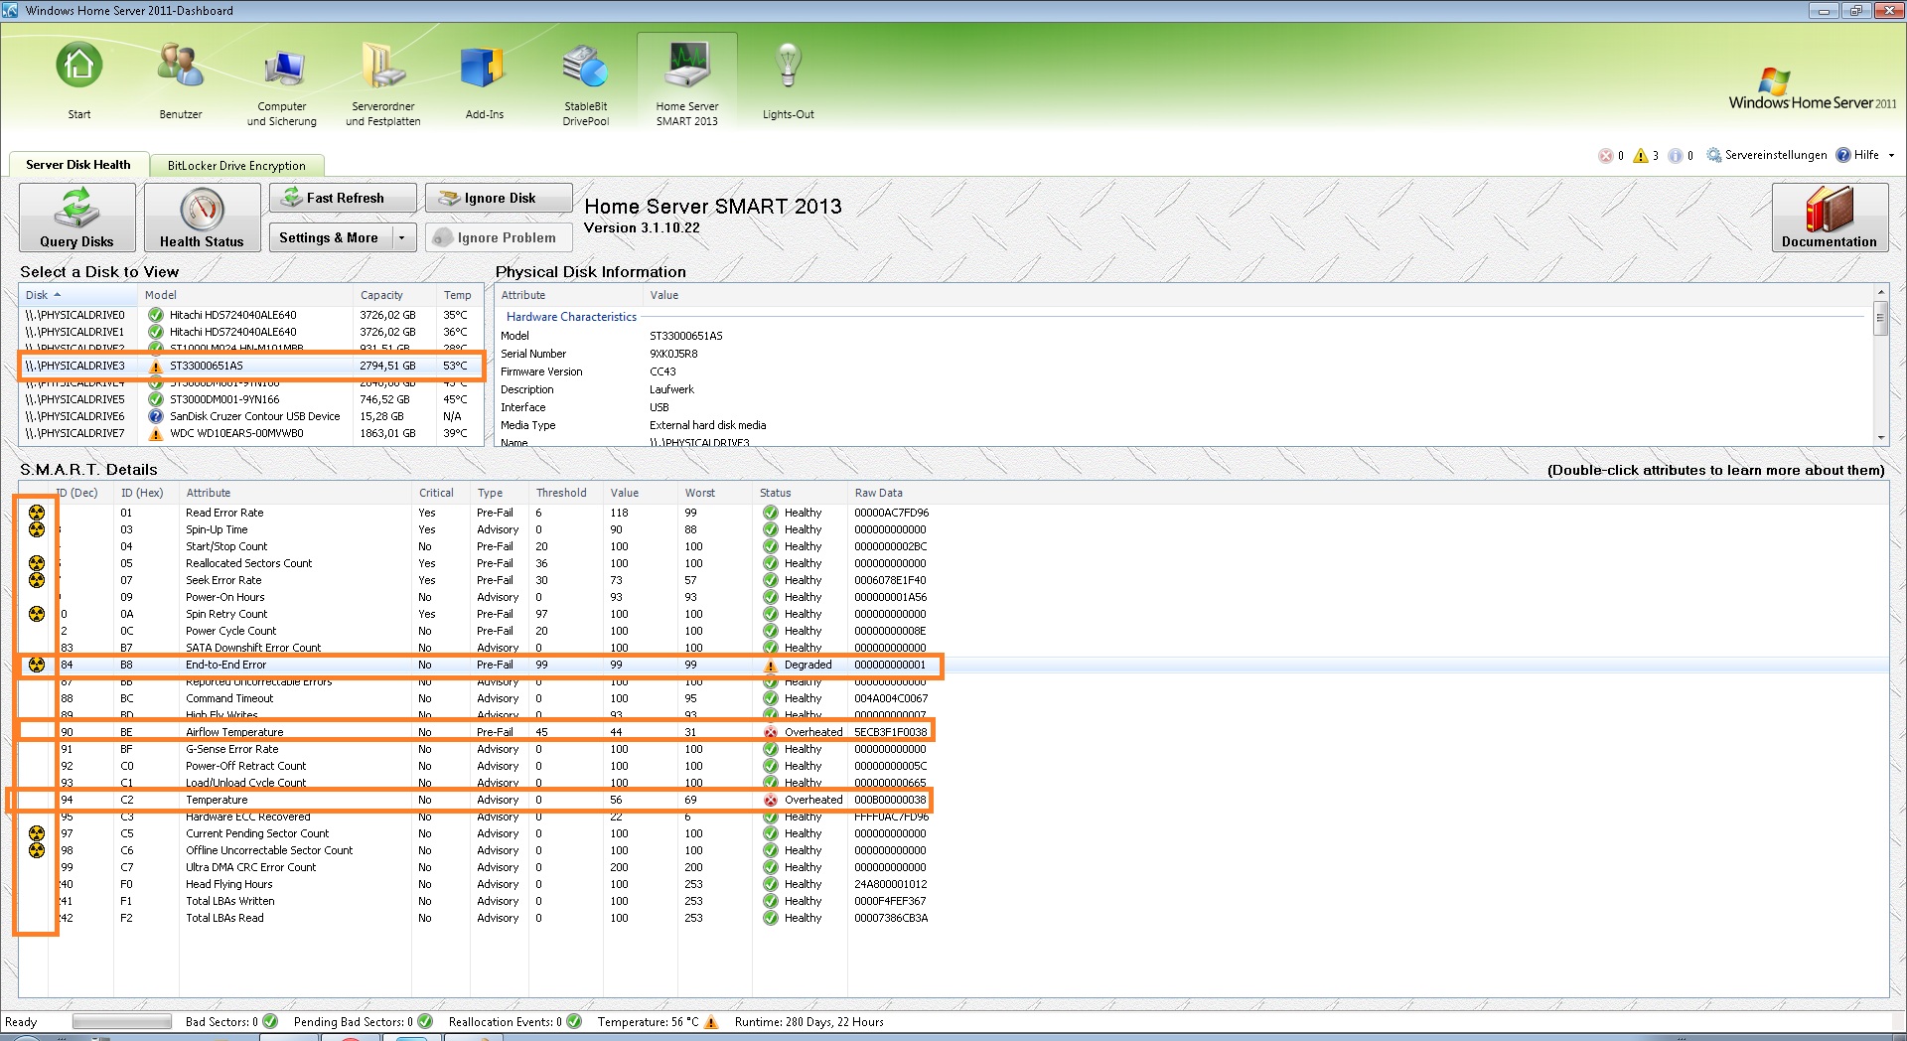Sort disk list by Model column
The height and width of the screenshot is (1041, 1907).
pos(245,295)
